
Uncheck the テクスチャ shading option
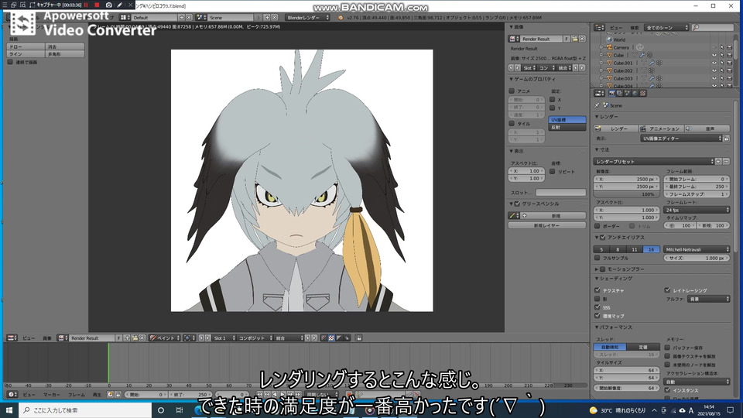coord(597,290)
